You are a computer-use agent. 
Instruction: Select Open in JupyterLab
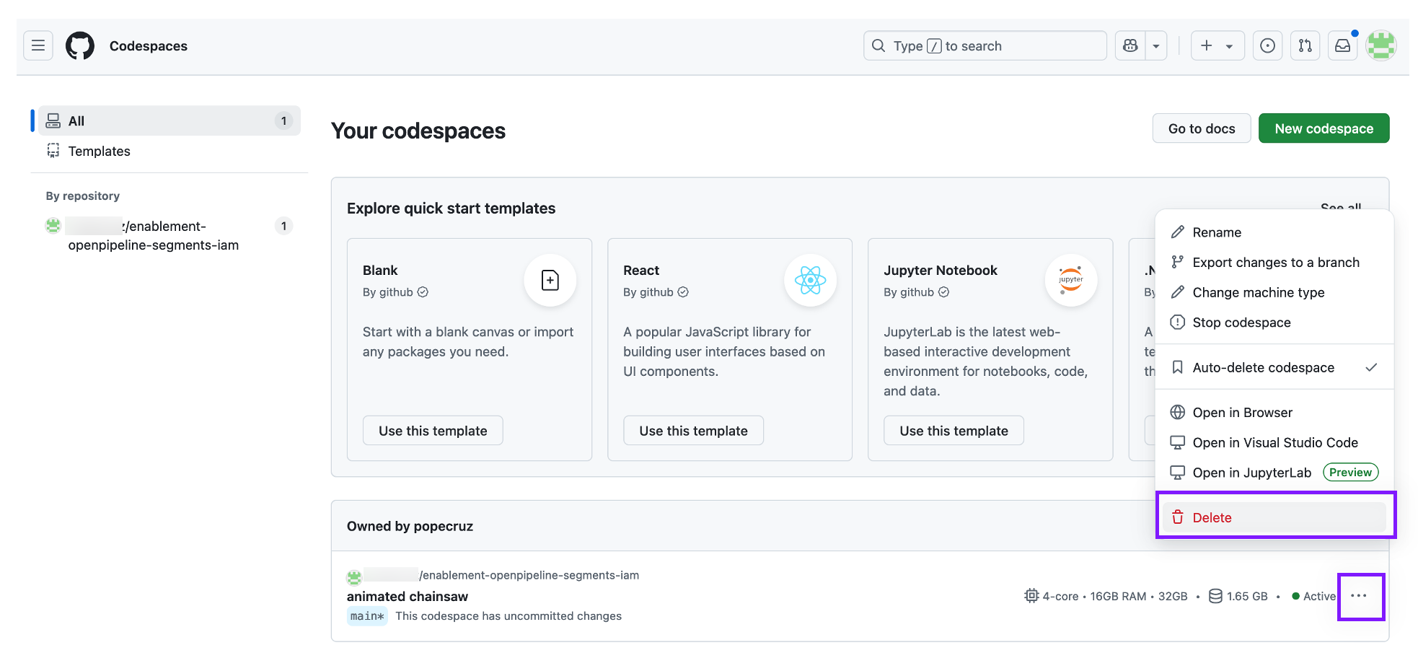(1274, 473)
